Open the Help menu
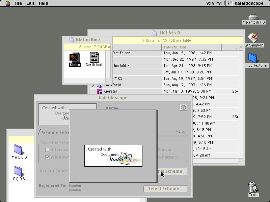This screenshot has height=202, width=270. (44, 3)
